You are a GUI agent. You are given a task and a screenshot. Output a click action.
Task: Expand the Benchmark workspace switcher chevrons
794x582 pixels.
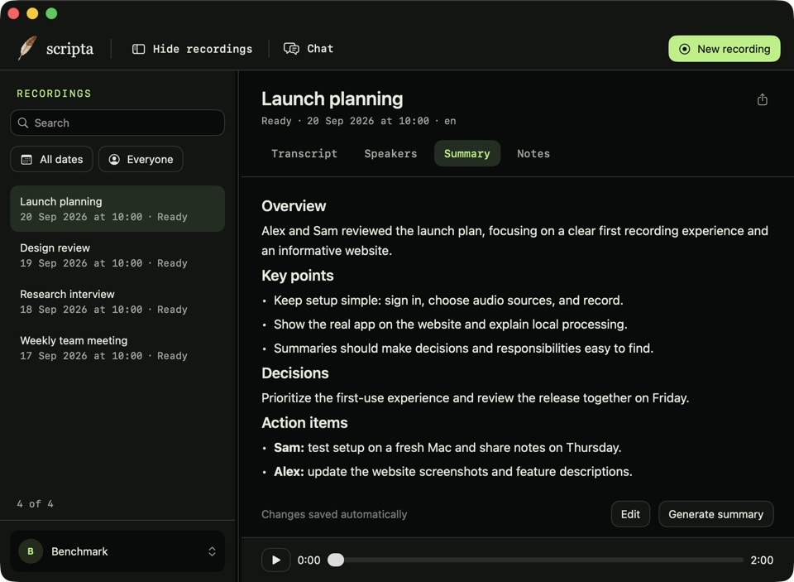[213, 551]
